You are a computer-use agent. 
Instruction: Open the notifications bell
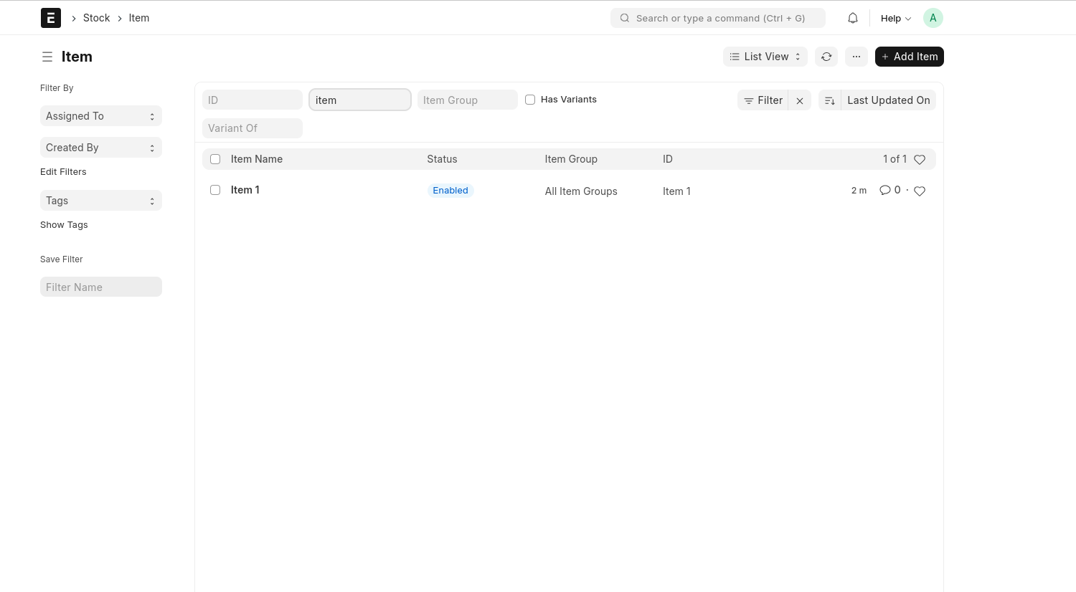853,18
